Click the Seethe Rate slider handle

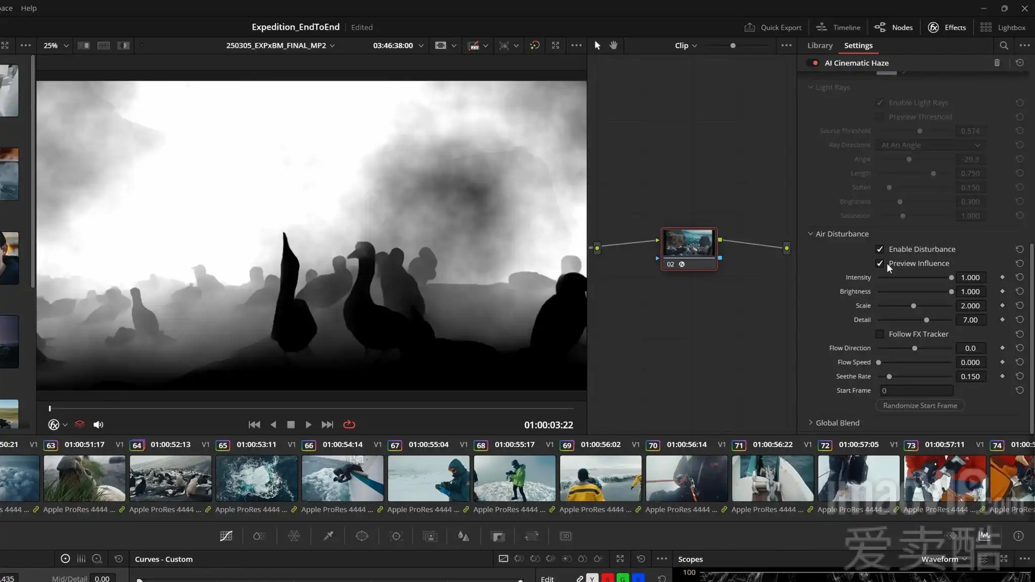(889, 376)
